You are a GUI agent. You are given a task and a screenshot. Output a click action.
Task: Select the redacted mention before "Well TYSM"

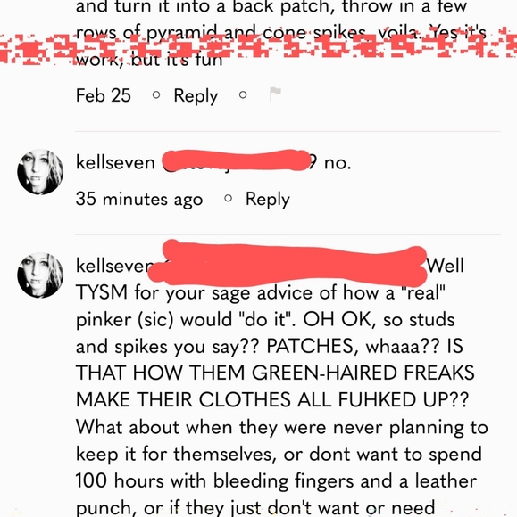[x=288, y=264]
